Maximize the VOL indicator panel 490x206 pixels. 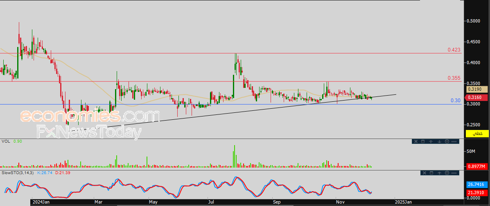tap(423, 141)
